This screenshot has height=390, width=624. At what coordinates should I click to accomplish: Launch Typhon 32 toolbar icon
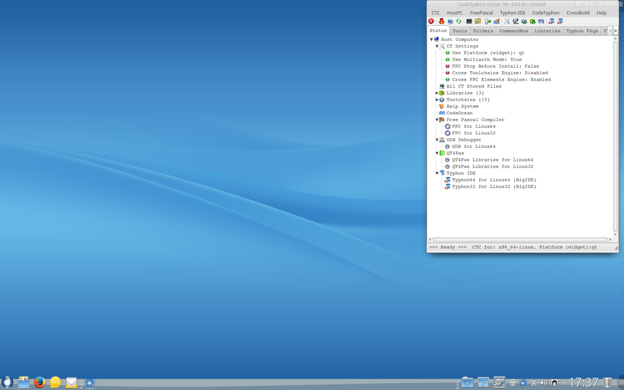(560, 21)
